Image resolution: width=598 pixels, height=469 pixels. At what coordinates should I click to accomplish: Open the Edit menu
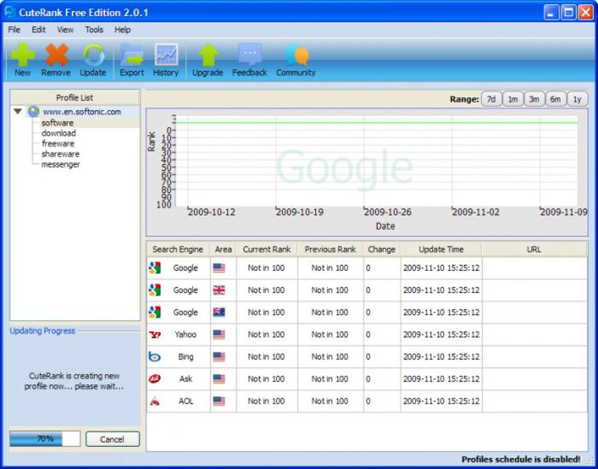point(39,30)
